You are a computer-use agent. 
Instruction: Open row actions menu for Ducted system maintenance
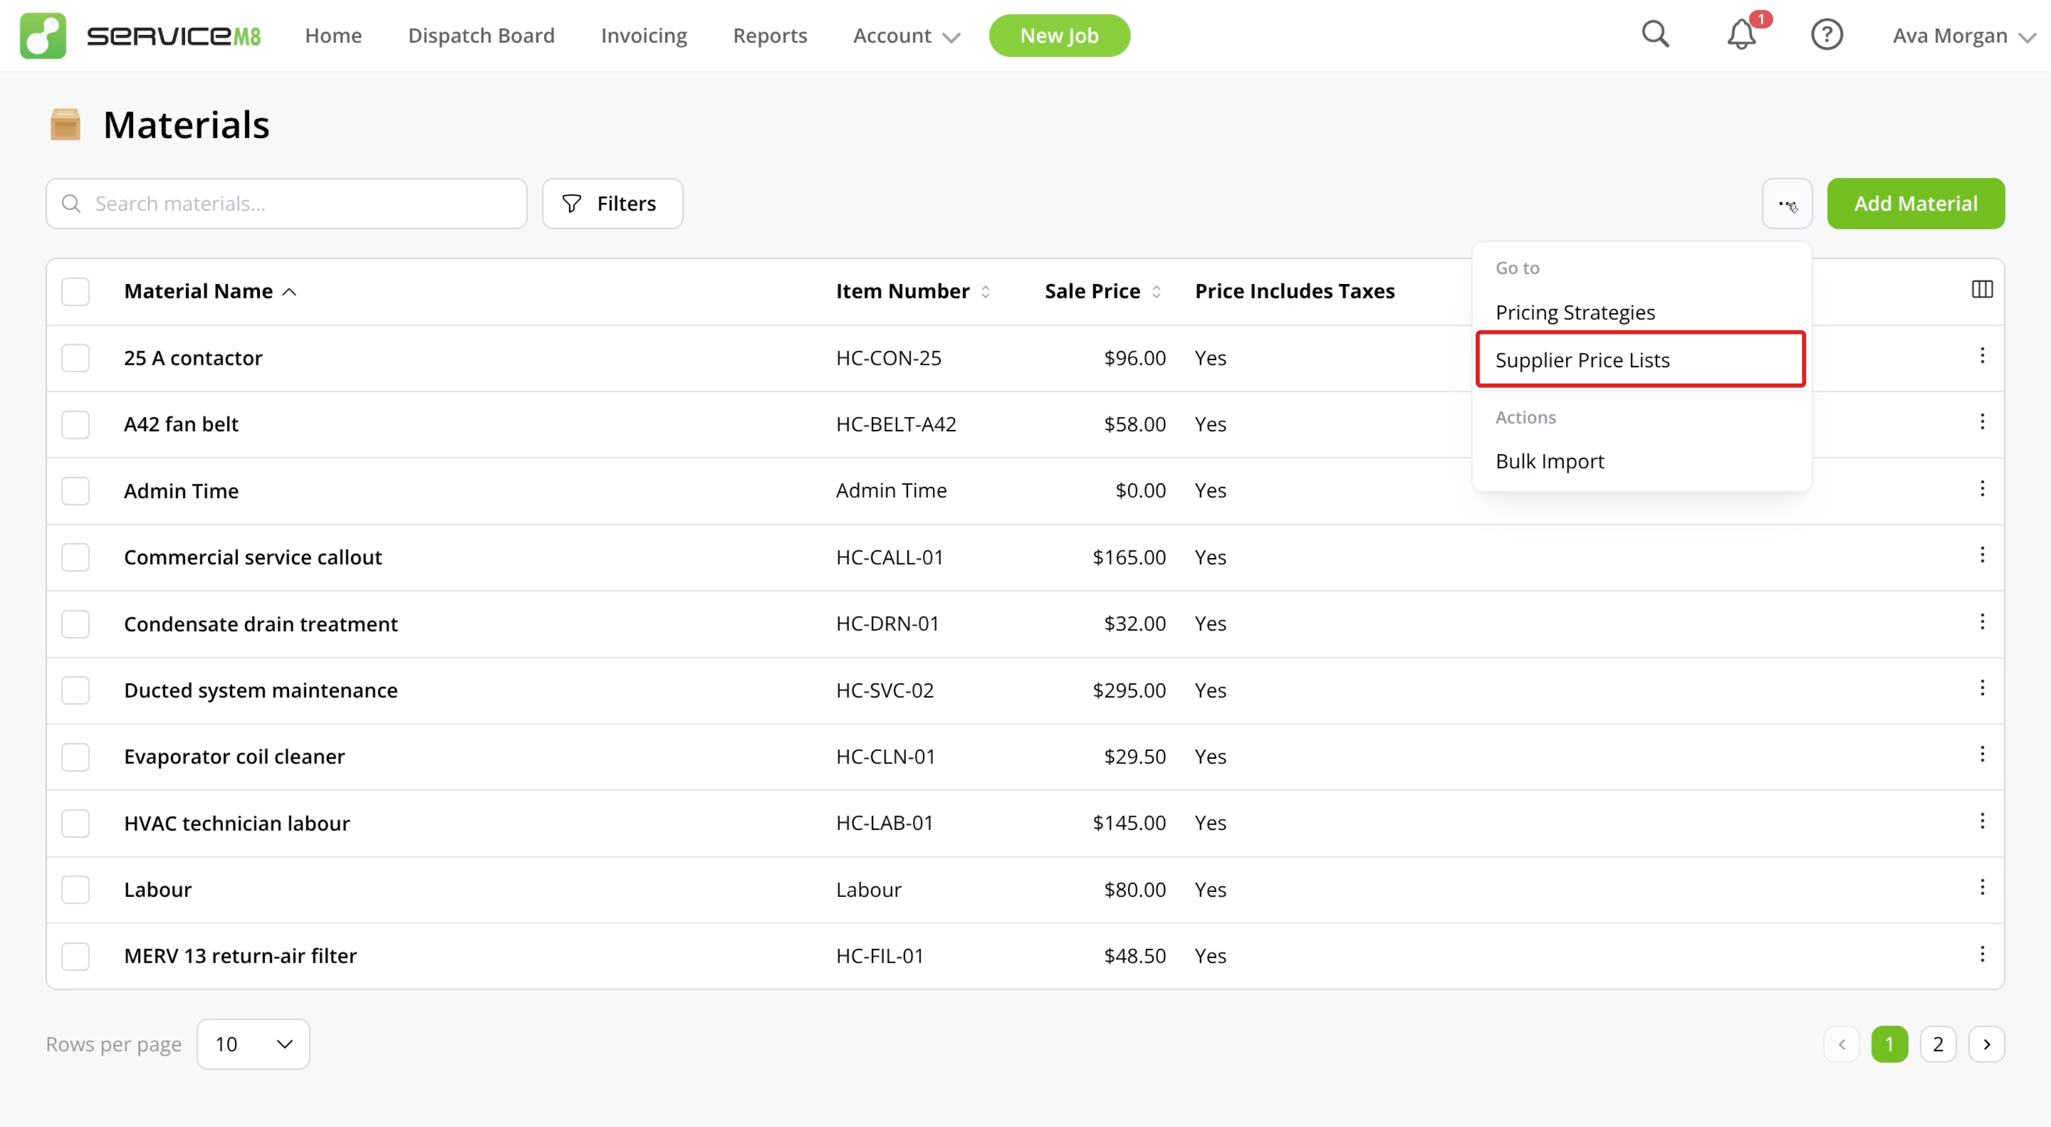(1982, 687)
